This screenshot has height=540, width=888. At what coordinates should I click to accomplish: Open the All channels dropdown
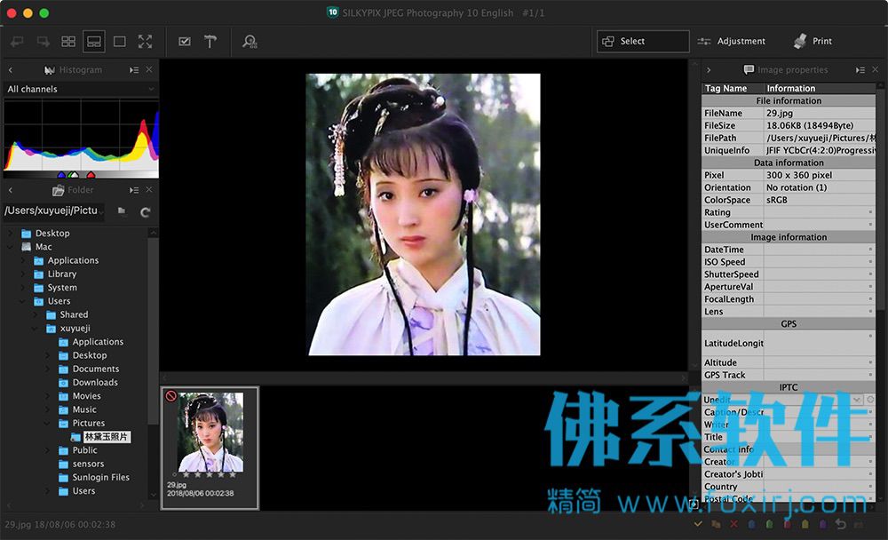pyautogui.click(x=80, y=89)
